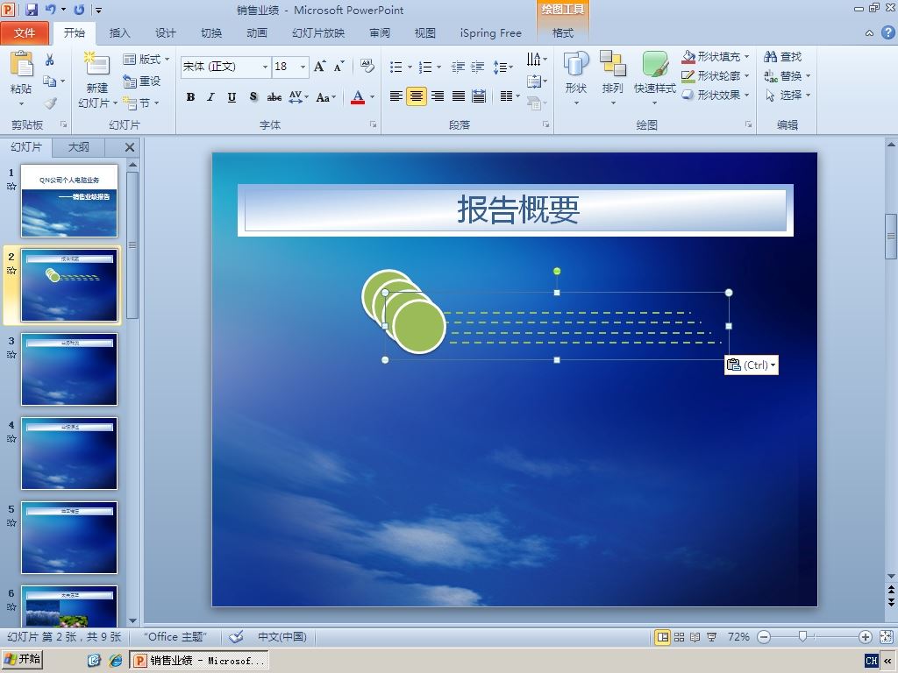
Task: Switch to Insert (插入) tab
Action: [119, 33]
